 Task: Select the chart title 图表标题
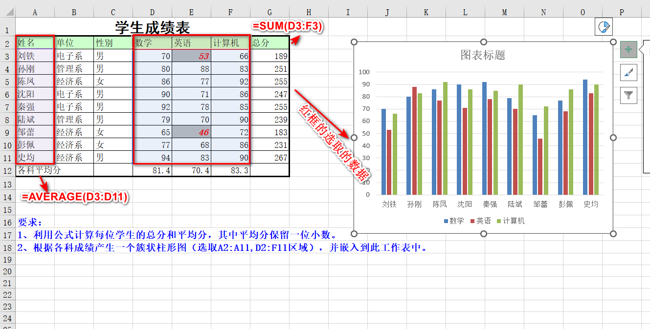pos(483,55)
